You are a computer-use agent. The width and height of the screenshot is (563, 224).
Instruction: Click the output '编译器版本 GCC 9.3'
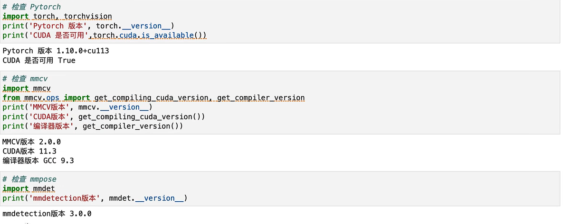coord(38,161)
